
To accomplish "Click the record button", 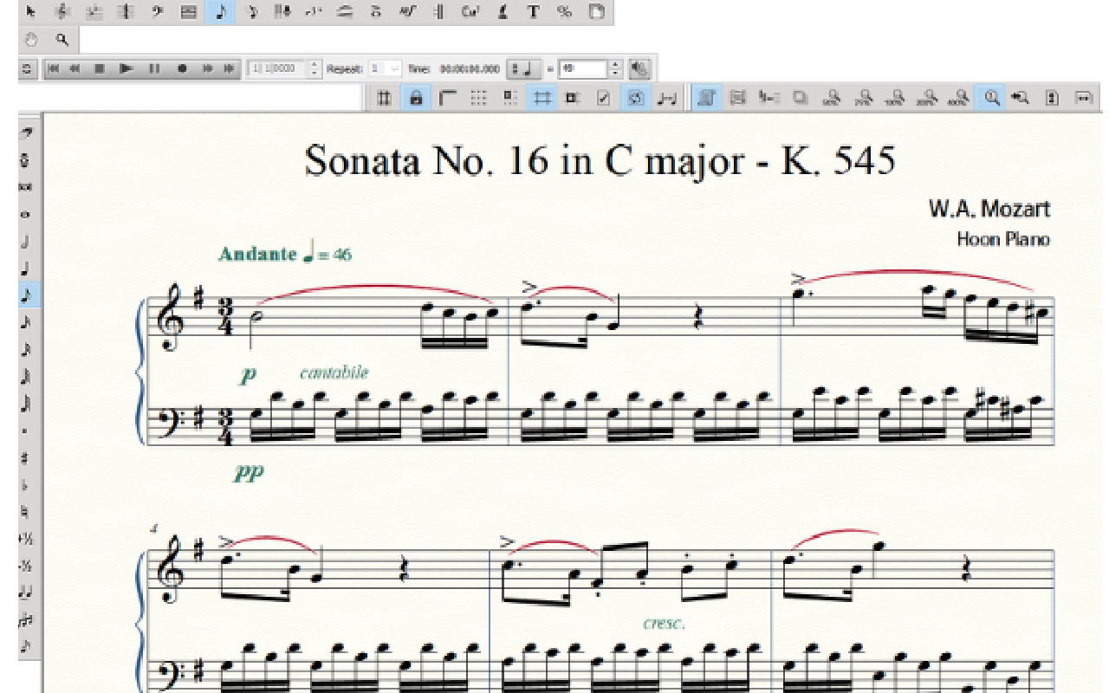I will (x=182, y=68).
